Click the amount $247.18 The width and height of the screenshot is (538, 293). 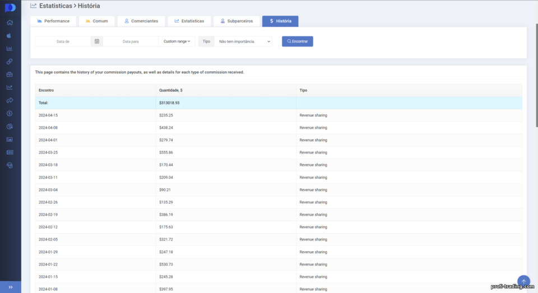tap(166, 252)
